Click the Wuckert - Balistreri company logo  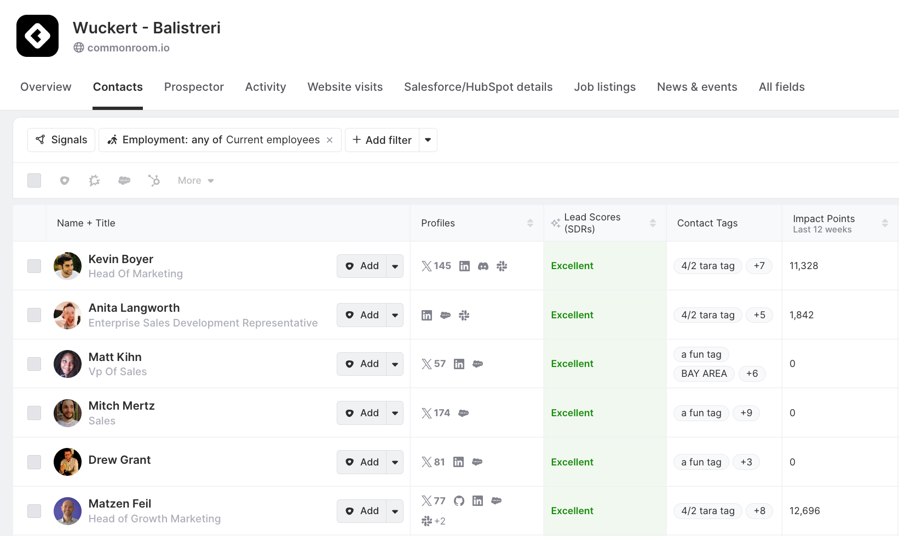pyautogui.click(x=37, y=36)
